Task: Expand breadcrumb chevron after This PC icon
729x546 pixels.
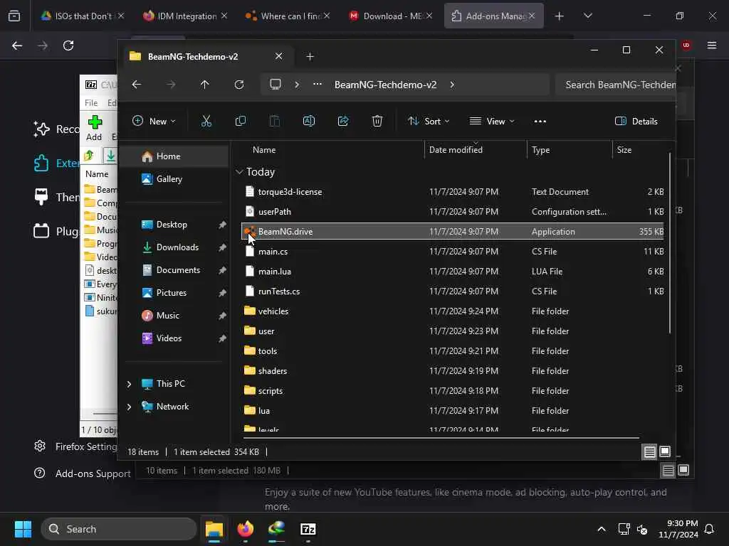Action: click(297, 85)
